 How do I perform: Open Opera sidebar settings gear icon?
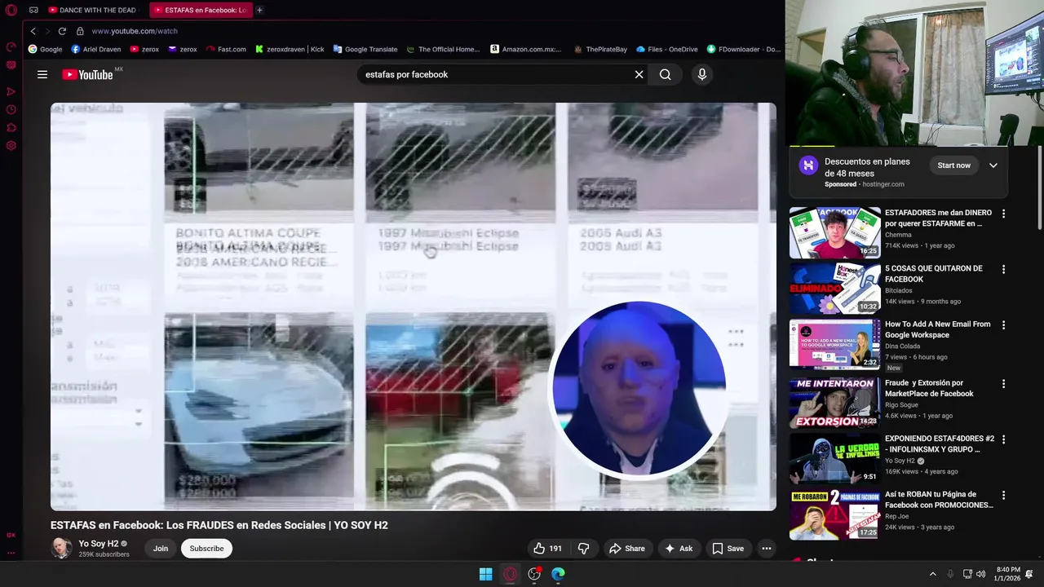click(x=11, y=146)
